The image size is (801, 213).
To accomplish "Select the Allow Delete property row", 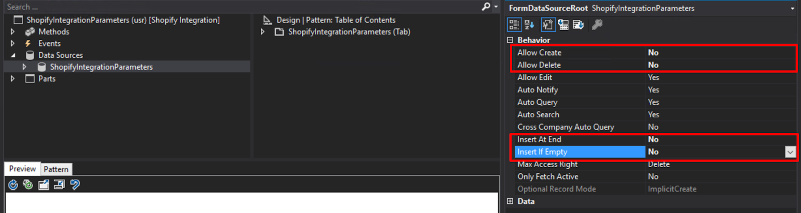I will 655,65.
